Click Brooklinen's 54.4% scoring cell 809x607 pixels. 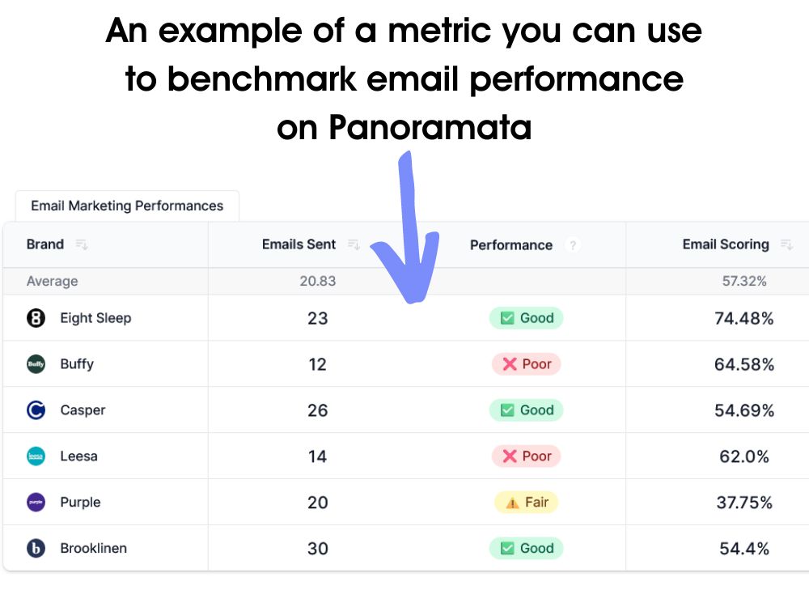click(x=745, y=548)
